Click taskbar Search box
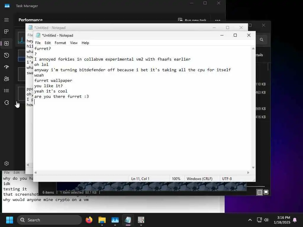303x227 pixels. pyautogui.click(x=49, y=220)
